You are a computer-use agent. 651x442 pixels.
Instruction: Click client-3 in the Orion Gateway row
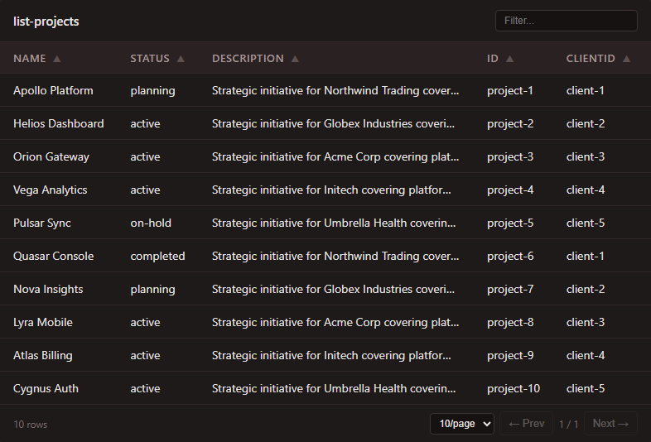tap(586, 157)
